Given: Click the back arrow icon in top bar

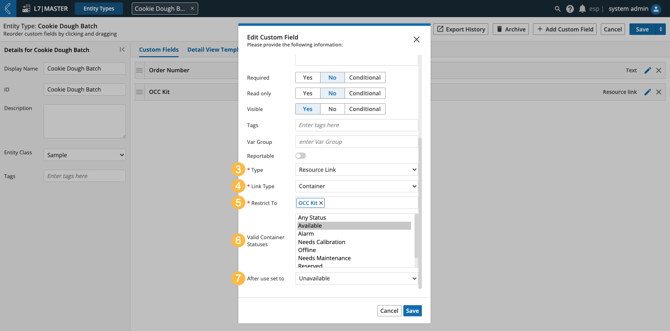Looking at the screenshot, I should tap(8, 8).
